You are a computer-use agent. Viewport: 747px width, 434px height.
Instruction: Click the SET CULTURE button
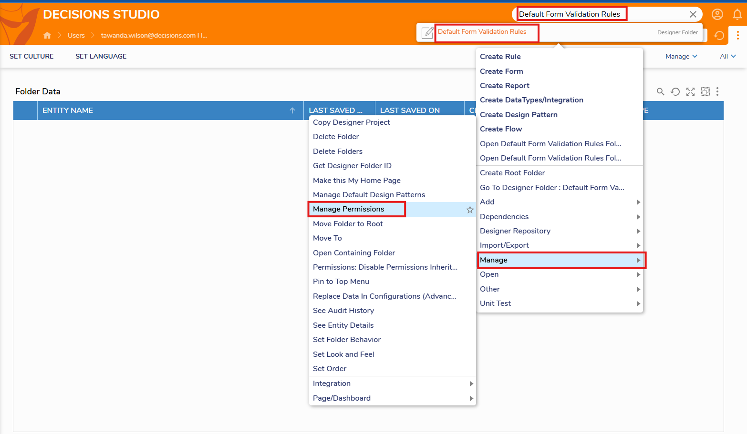point(31,56)
